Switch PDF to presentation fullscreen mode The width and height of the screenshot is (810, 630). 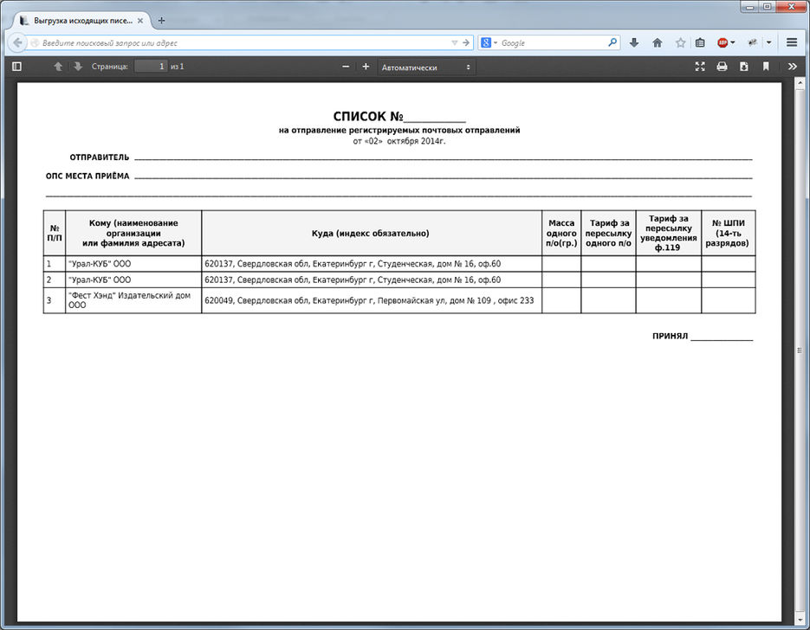pos(700,67)
